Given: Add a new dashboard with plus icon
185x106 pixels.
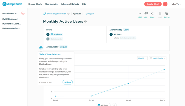Looking at the screenshot, I should (x=23, y=13).
